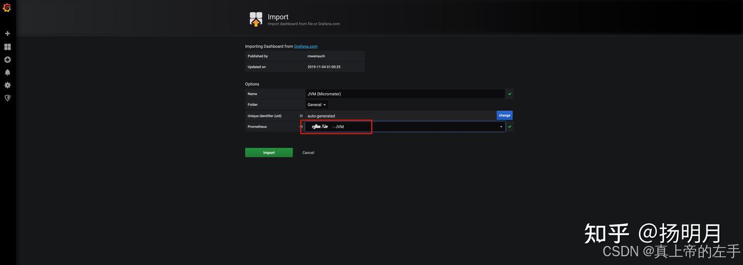Click the blue change uid button
This screenshot has height=265, width=743.
[x=505, y=115]
